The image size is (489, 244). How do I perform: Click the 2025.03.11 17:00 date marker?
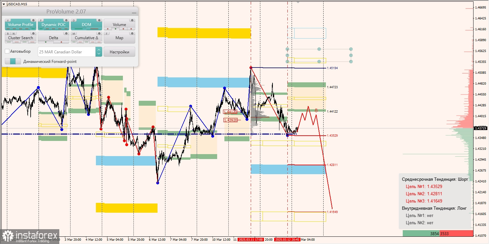pyautogui.click(x=250, y=240)
